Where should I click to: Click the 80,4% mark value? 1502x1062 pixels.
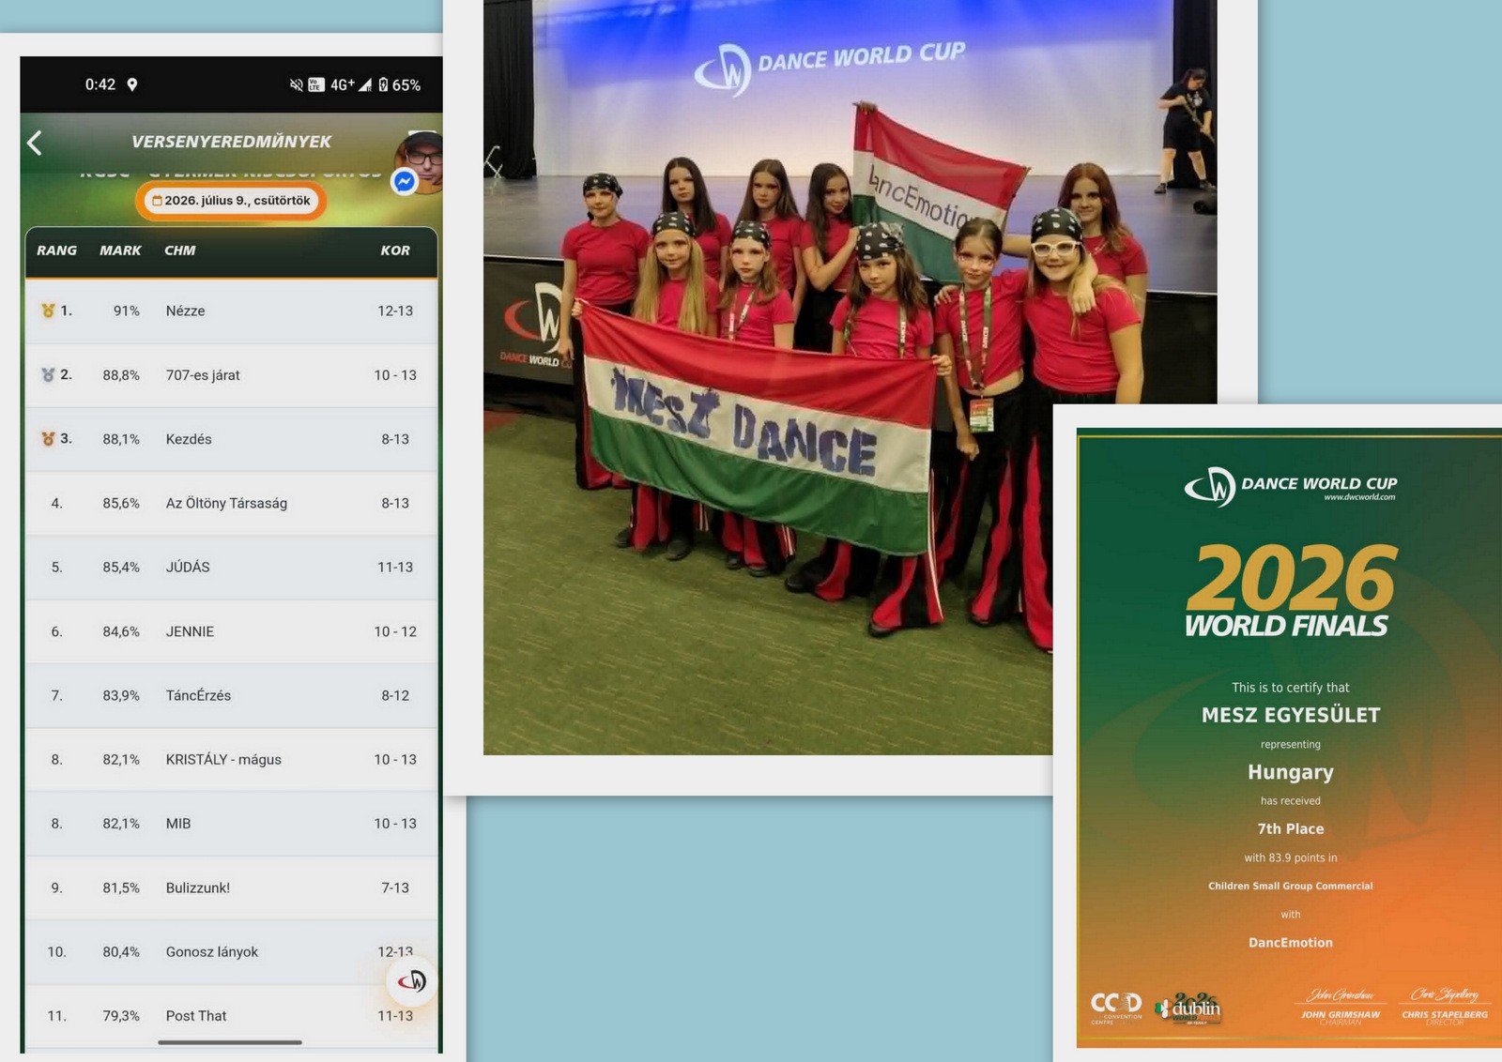[121, 952]
